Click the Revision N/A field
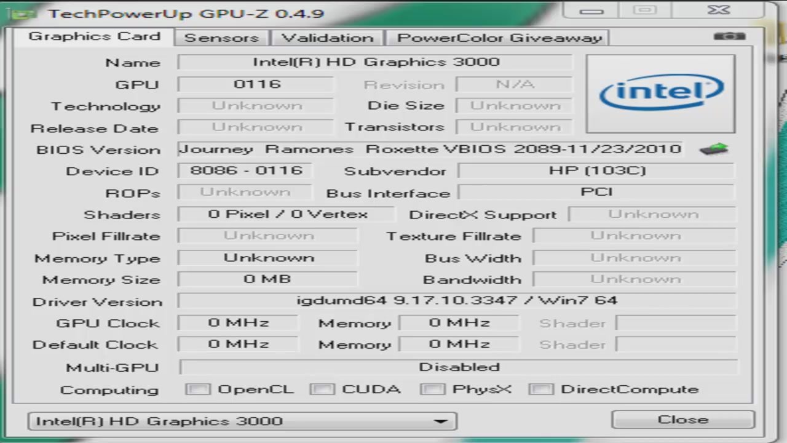Screen dimensions: 787x443 [515, 84]
